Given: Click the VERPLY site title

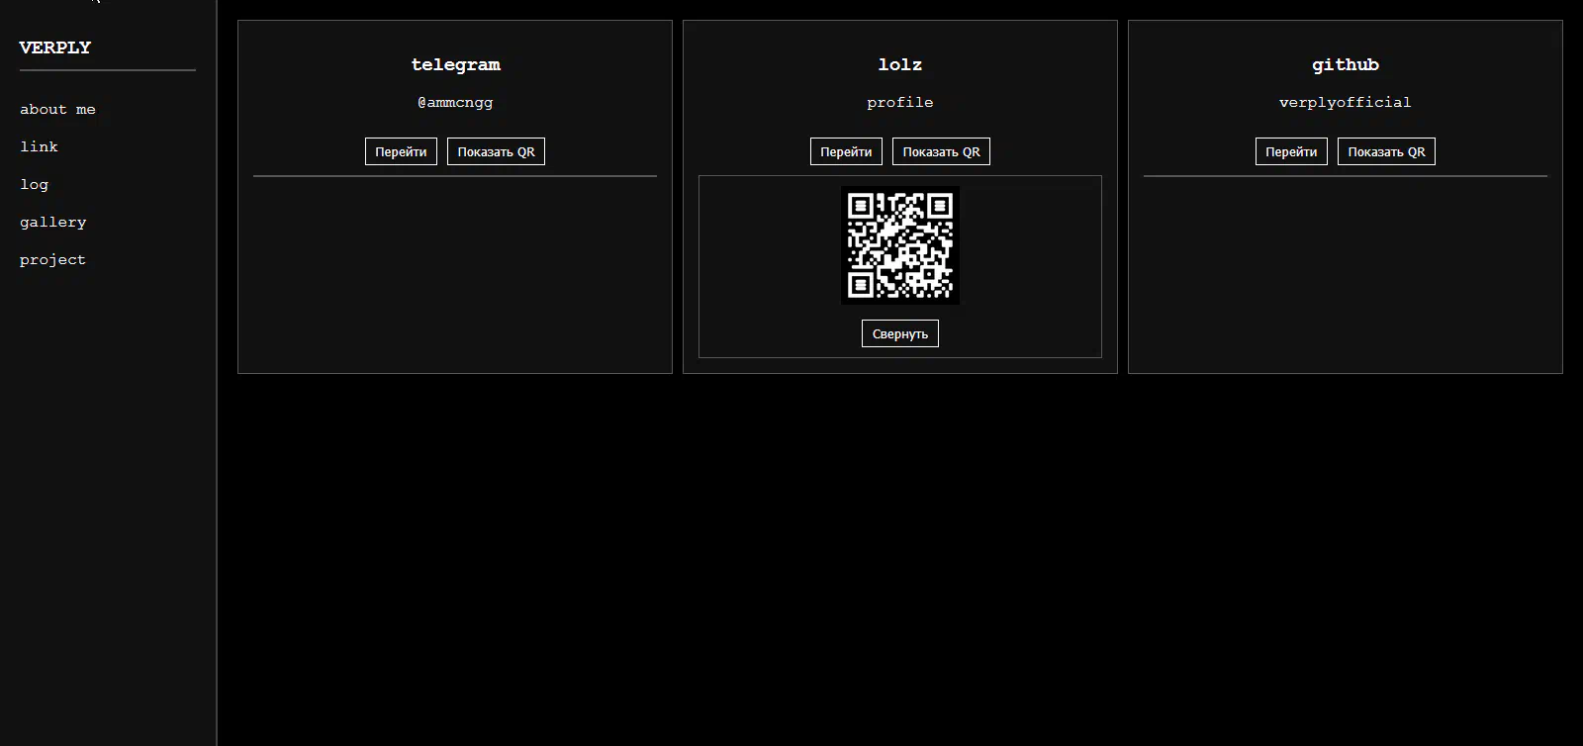Looking at the screenshot, I should click(x=55, y=47).
